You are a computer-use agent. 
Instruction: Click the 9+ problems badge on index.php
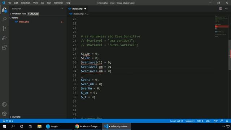(62, 22)
